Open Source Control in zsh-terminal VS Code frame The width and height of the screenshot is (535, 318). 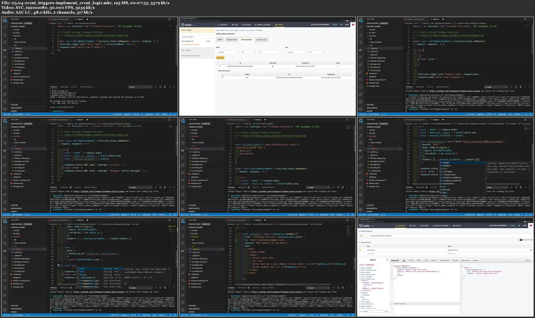[5, 57]
